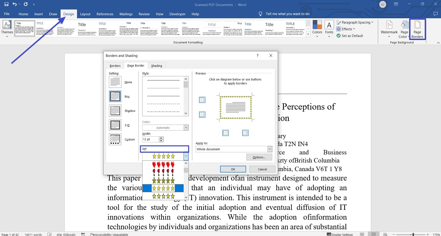Click the Options button
This screenshot has height=236, width=441.
point(259,157)
